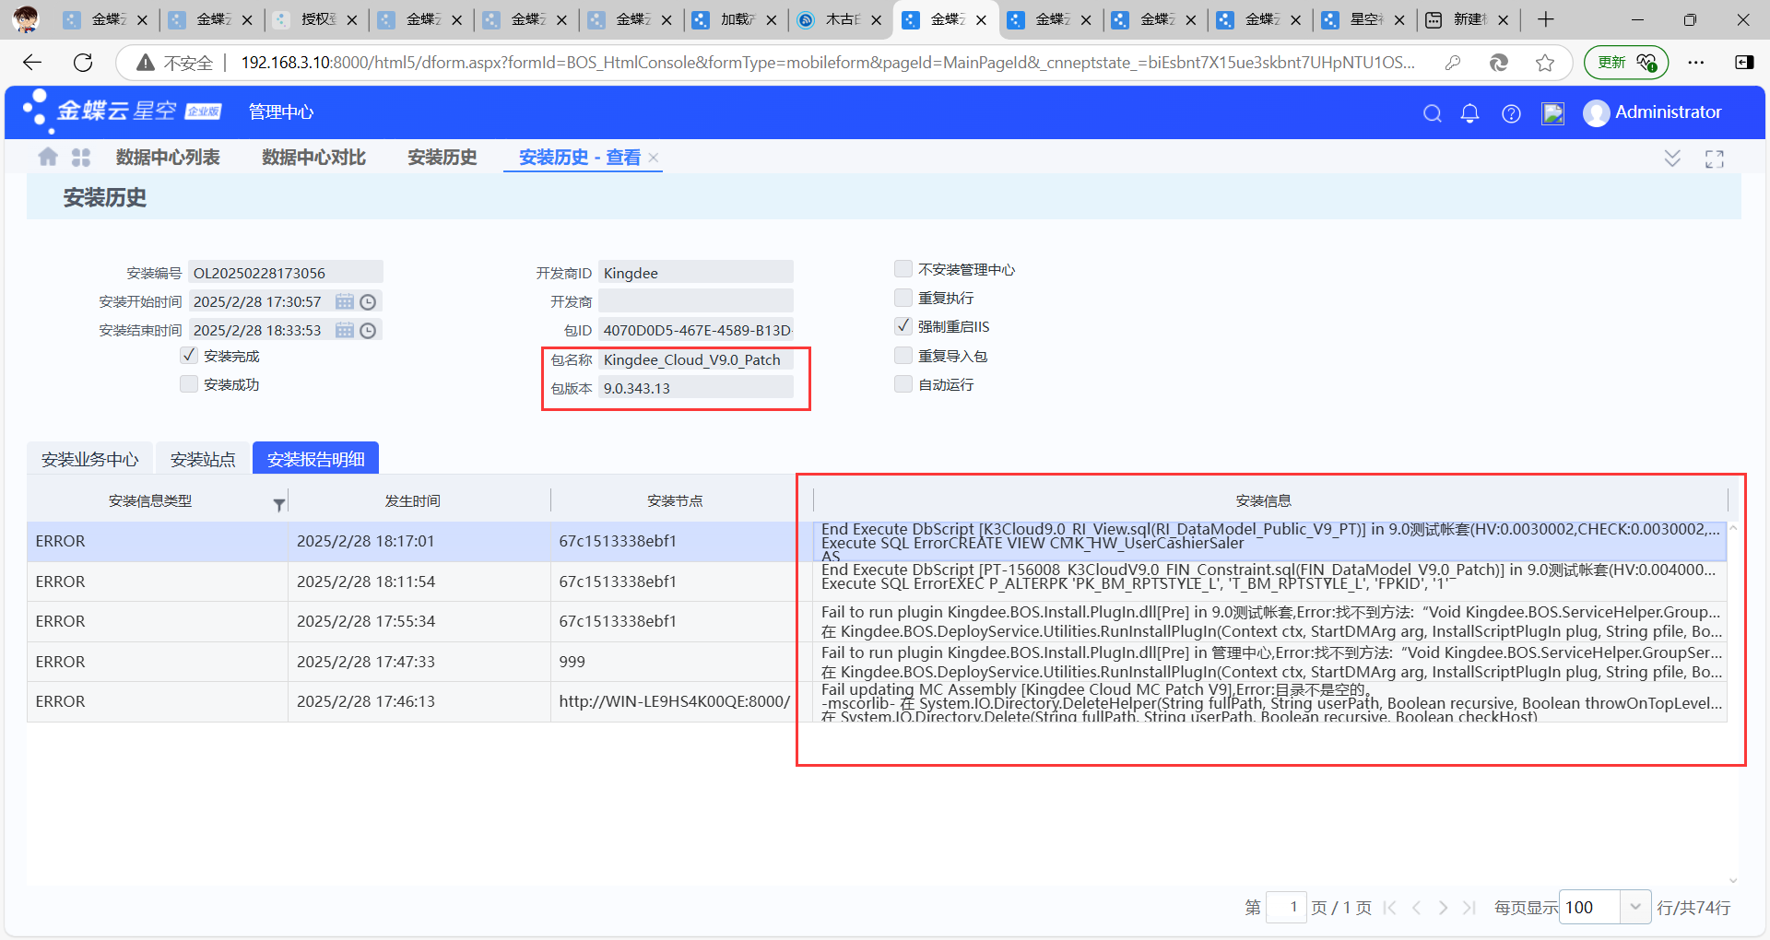The height and width of the screenshot is (940, 1770).
Task: Open the four-square apps grid icon
Action: click(x=81, y=158)
